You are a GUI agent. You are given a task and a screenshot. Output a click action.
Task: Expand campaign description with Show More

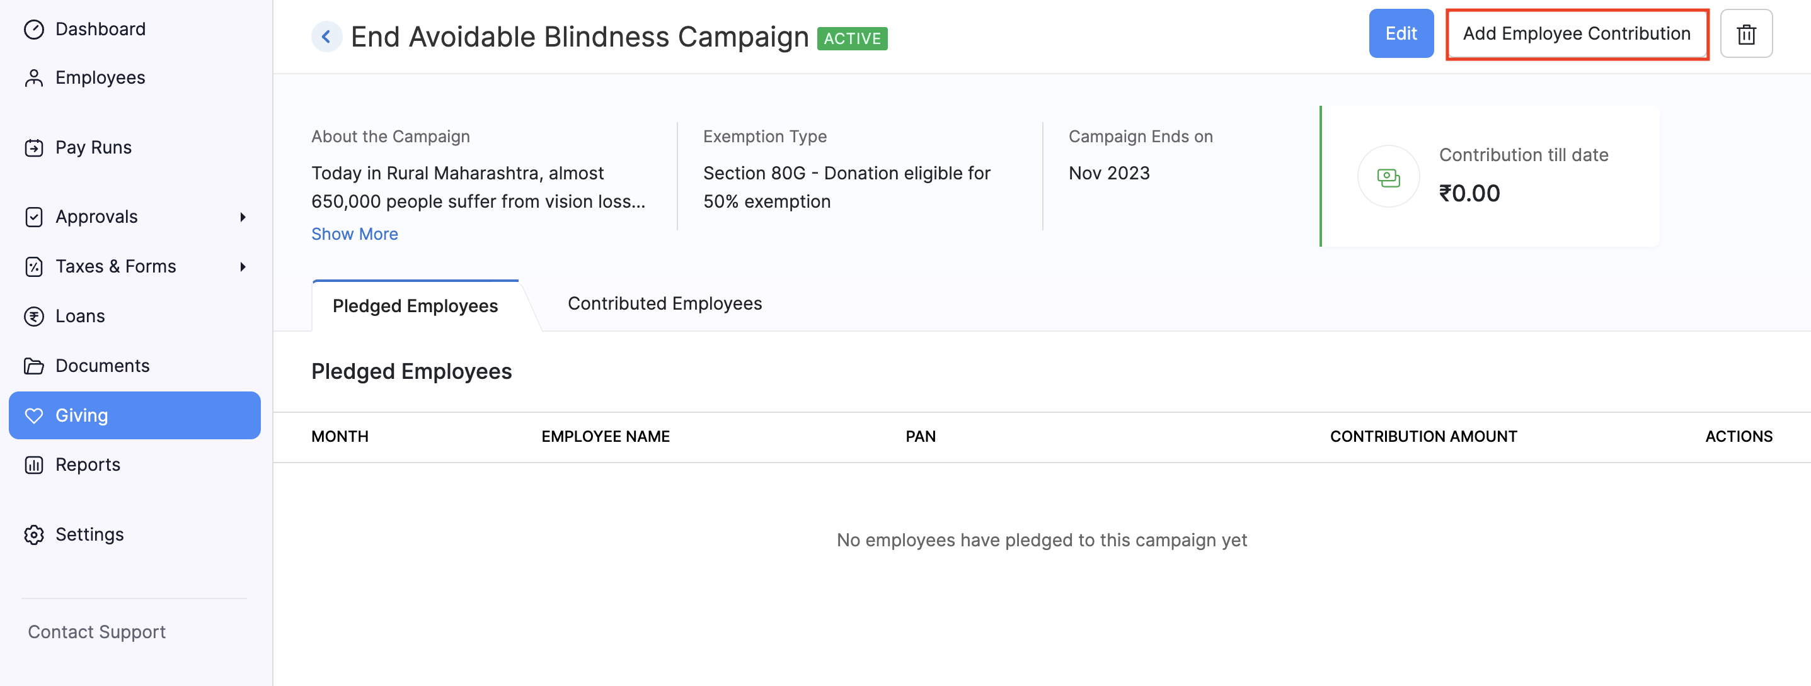(x=354, y=234)
